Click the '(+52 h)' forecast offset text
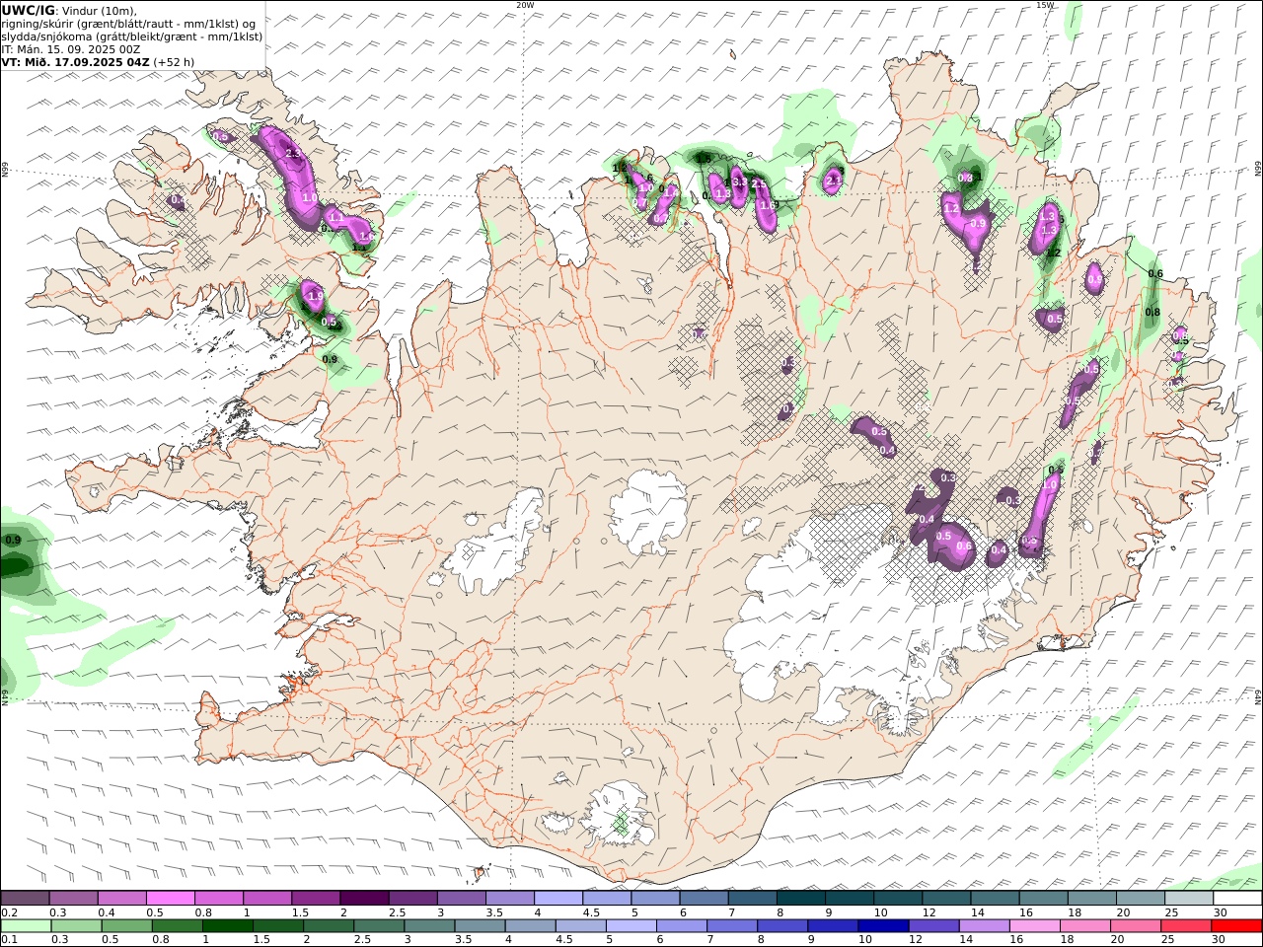This screenshot has width=1263, height=947. [x=174, y=61]
